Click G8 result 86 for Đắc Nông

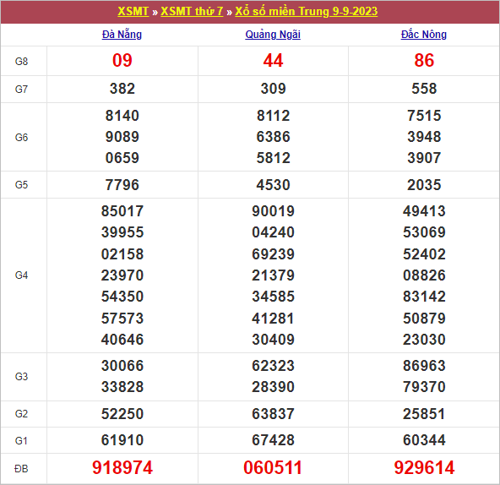(x=424, y=60)
